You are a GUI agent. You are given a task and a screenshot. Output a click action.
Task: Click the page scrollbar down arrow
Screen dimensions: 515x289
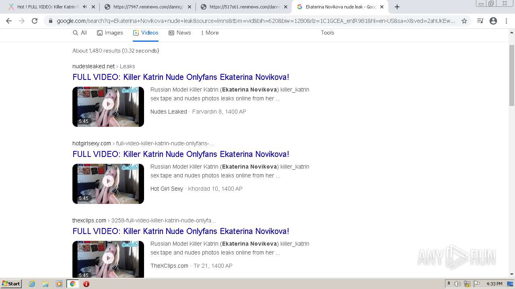click(x=512, y=275)
